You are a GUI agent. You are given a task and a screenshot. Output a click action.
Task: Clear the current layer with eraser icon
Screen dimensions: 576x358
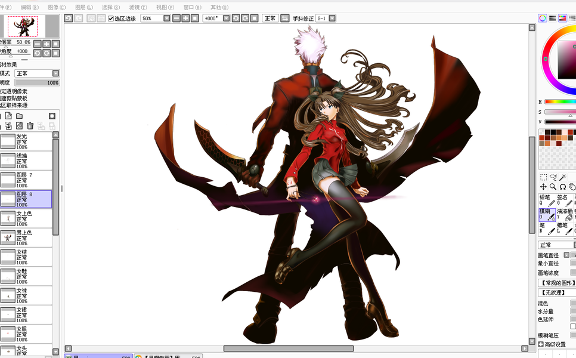coord(19,126)
